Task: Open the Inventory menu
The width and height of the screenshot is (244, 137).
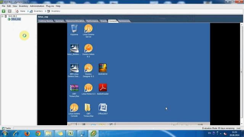Action: [24, 6]
